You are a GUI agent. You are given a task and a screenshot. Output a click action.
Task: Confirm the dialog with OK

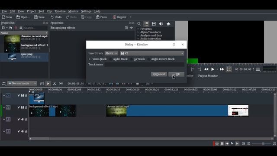pos(176,74)
